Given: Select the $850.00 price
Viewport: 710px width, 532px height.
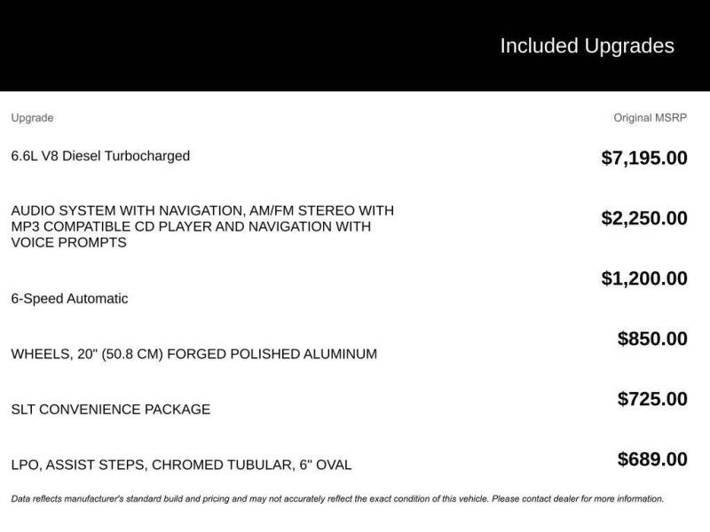Looking at the screenshot, I should tap(652, 339).
